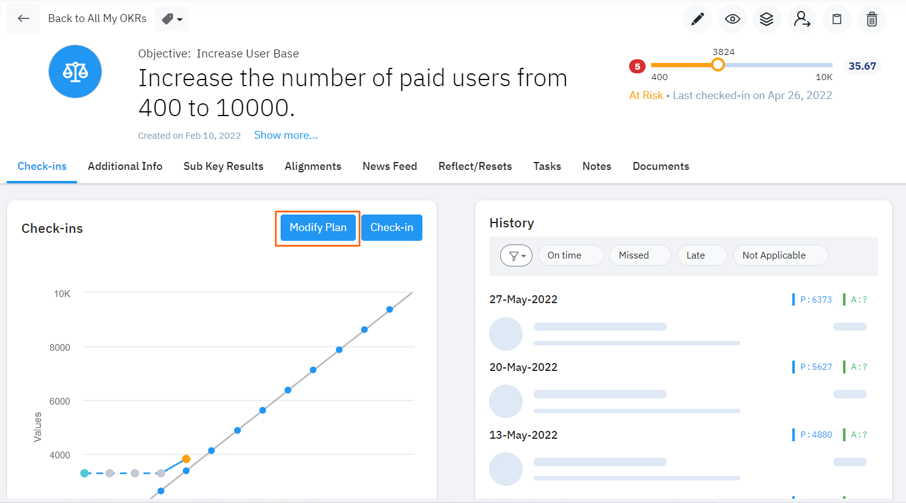Image resolution: width=906 pixels, height=503 pixels.
Task: Toggle the Missed history filter
Action: [639, 255]
